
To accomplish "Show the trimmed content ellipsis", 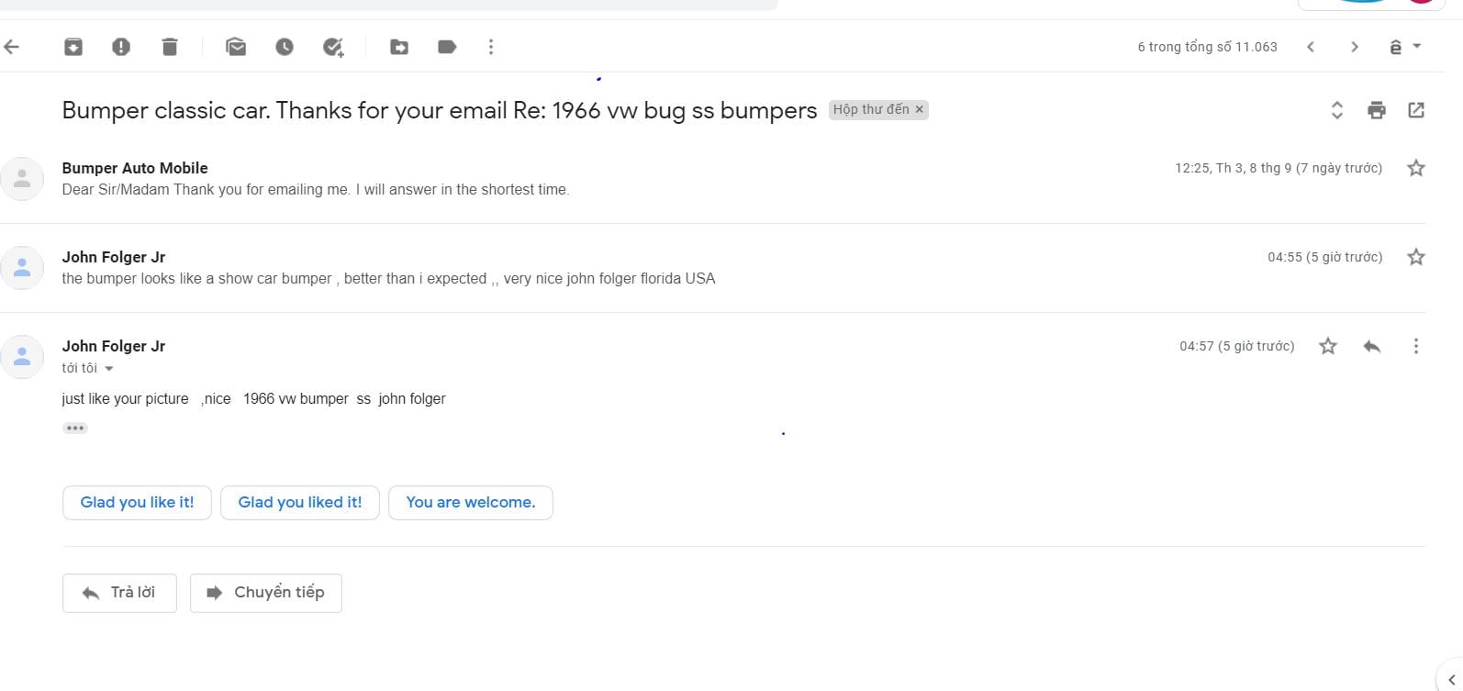I will pyautogui.click(x=75, y=429).
